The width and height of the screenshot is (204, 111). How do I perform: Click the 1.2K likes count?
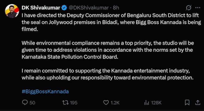[115, 103]
